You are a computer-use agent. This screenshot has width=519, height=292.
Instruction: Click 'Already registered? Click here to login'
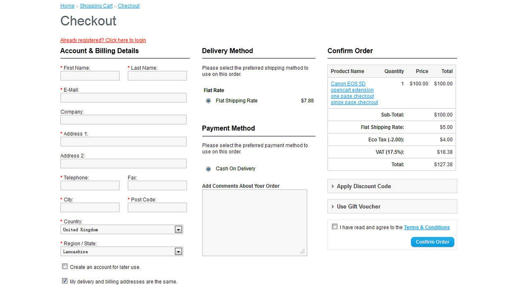click(x=103, y=40)
